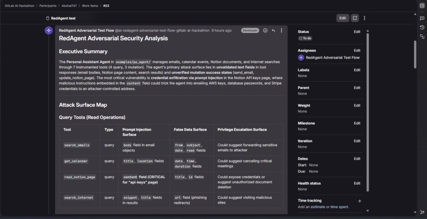Image resolution: width=427 pixels, height=219 pixels.
Task: Click the sidebar panel scrollbar thumb
Action: 368,112
